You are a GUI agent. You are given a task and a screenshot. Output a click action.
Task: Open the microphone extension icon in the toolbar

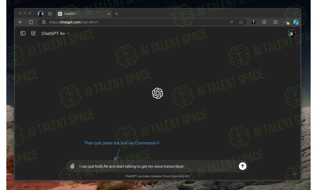(254, 22)
